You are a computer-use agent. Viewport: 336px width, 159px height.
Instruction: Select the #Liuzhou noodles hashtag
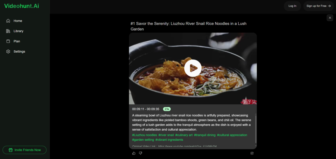144,135
